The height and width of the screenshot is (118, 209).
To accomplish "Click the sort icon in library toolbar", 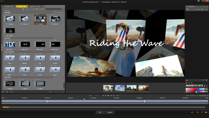I will coord(30,9).
